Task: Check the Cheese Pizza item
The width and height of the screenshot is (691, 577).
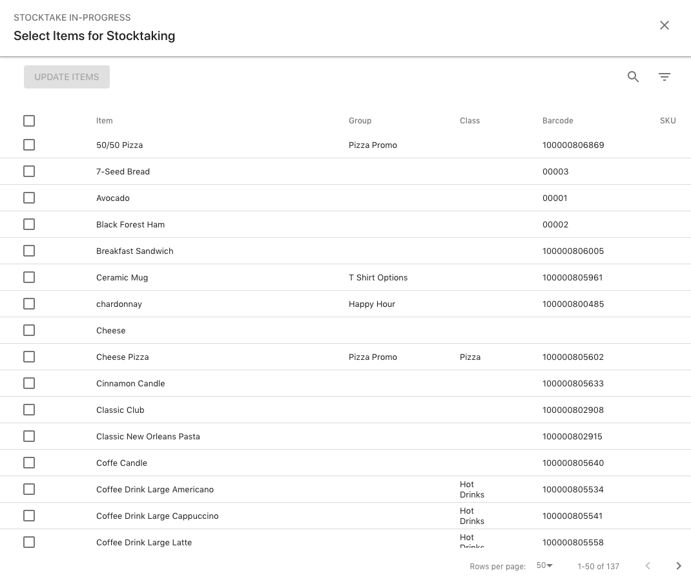Action: point(29,357)
